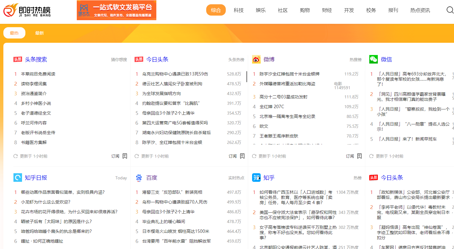Open the 一站式软文发稿平台 banner ad
This screenshot has height=249, width=454.
point(117,10)
